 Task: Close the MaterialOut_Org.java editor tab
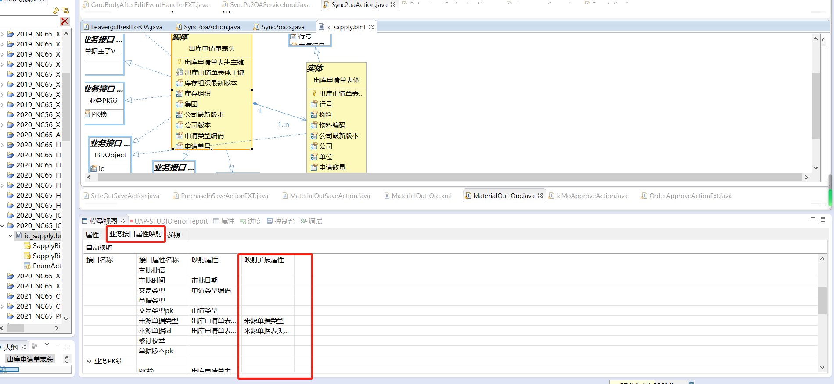pyautogui.click(x=540, y=196)
